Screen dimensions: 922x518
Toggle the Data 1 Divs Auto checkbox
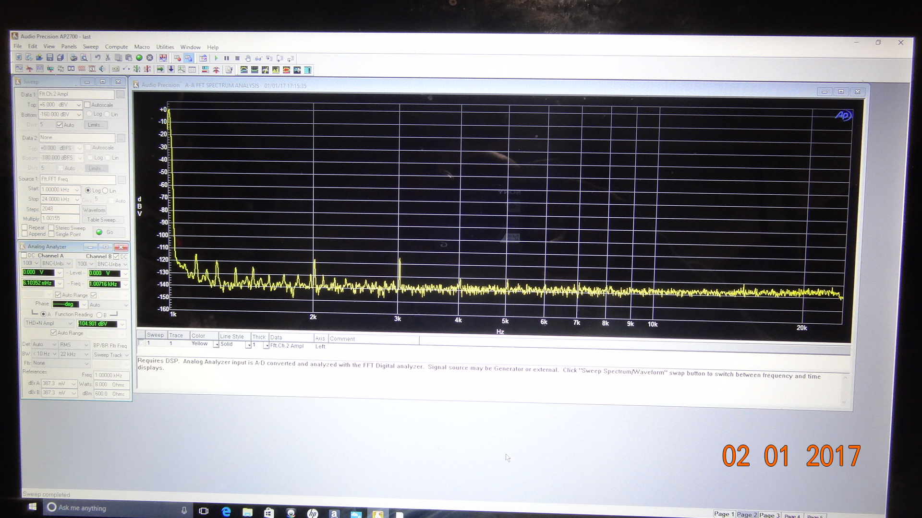click(60, 125)
